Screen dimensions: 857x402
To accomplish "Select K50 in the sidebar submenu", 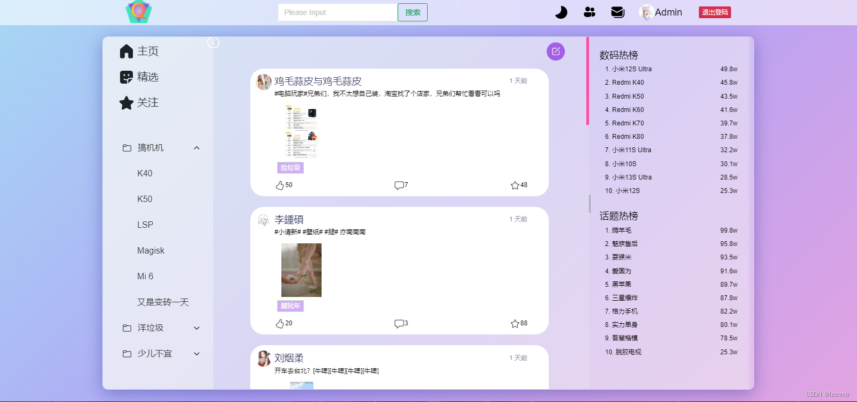I will point(145,199).
